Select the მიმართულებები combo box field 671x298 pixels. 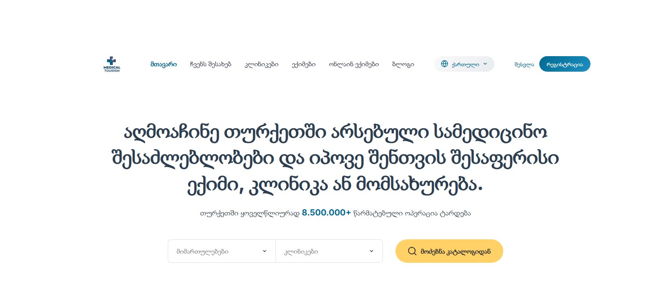point(222,251)
